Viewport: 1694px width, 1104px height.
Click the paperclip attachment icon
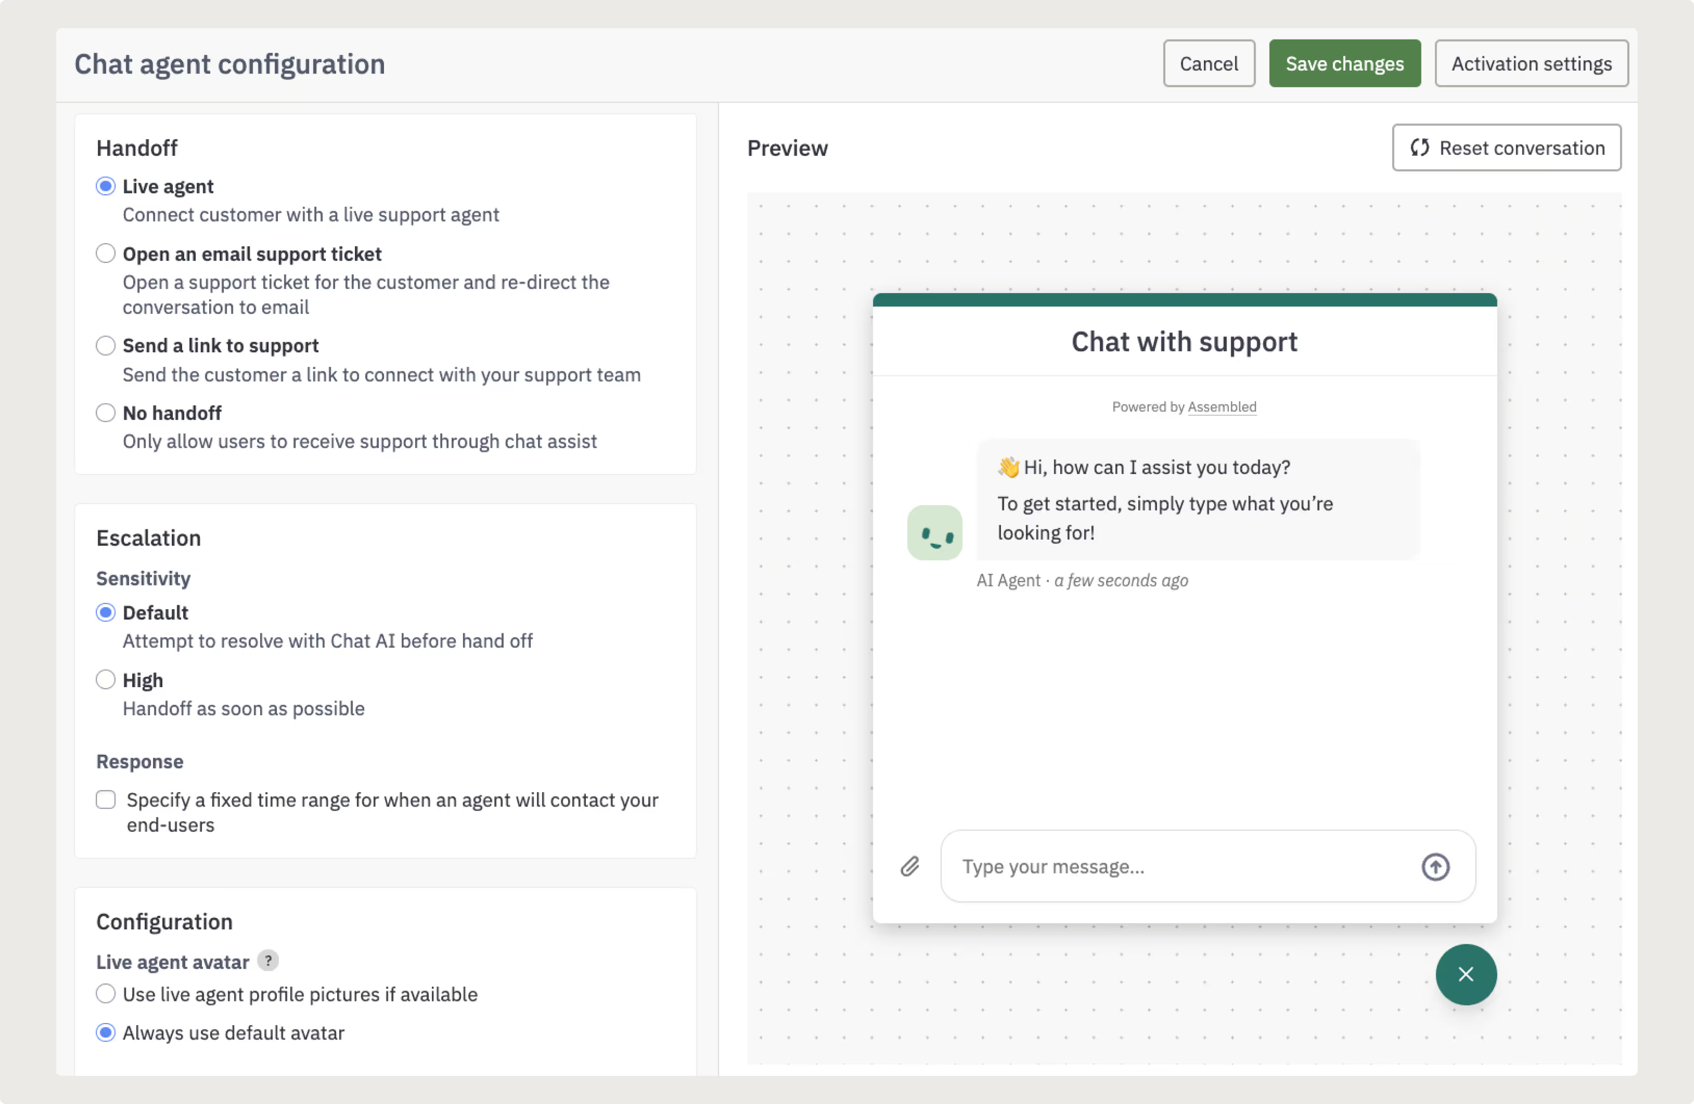[x=910, y=866]
